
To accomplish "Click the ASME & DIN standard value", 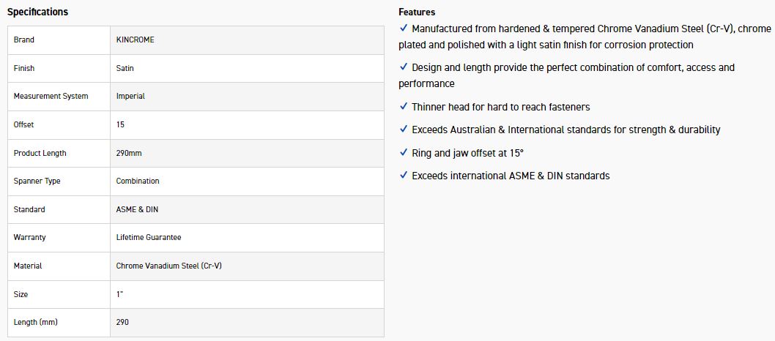I will 137,209.
